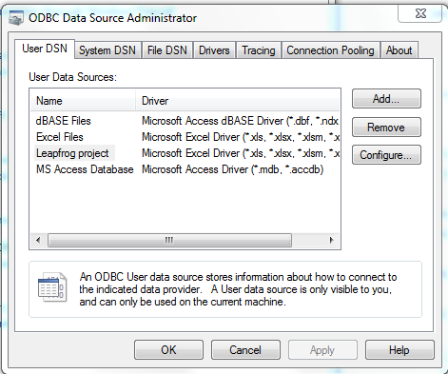Go to the Drivers tab
The height and width of the screenshot is (374, 448).
point(214,50)
